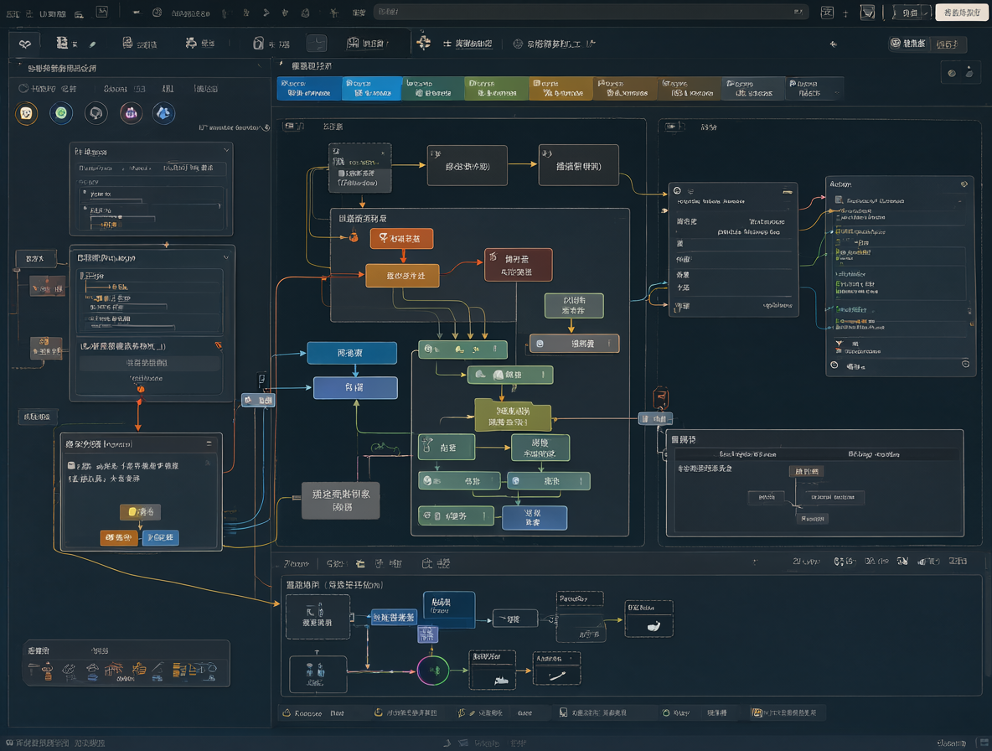
Task: Select the slate grey eighth color tab
Action: 753,88
